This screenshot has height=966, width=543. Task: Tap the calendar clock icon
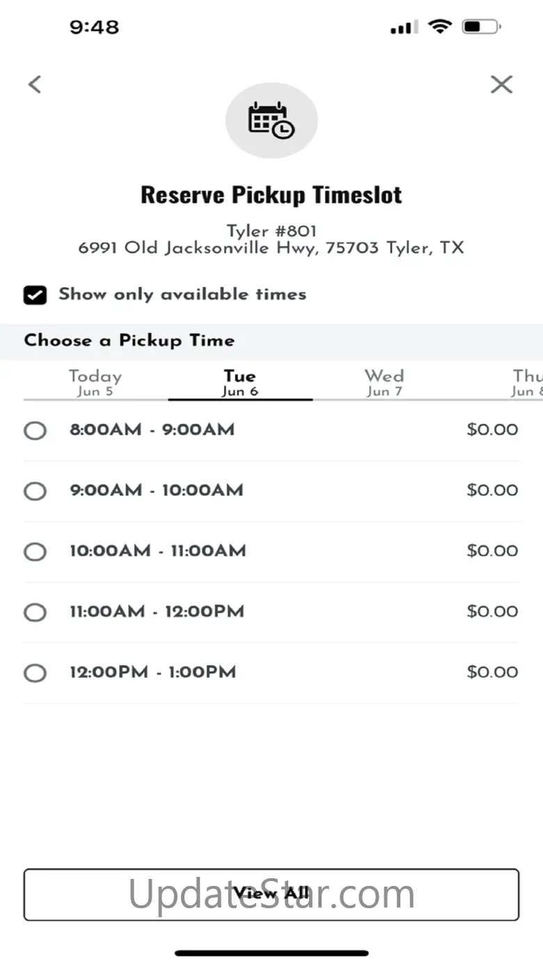(x=271, y=120)
